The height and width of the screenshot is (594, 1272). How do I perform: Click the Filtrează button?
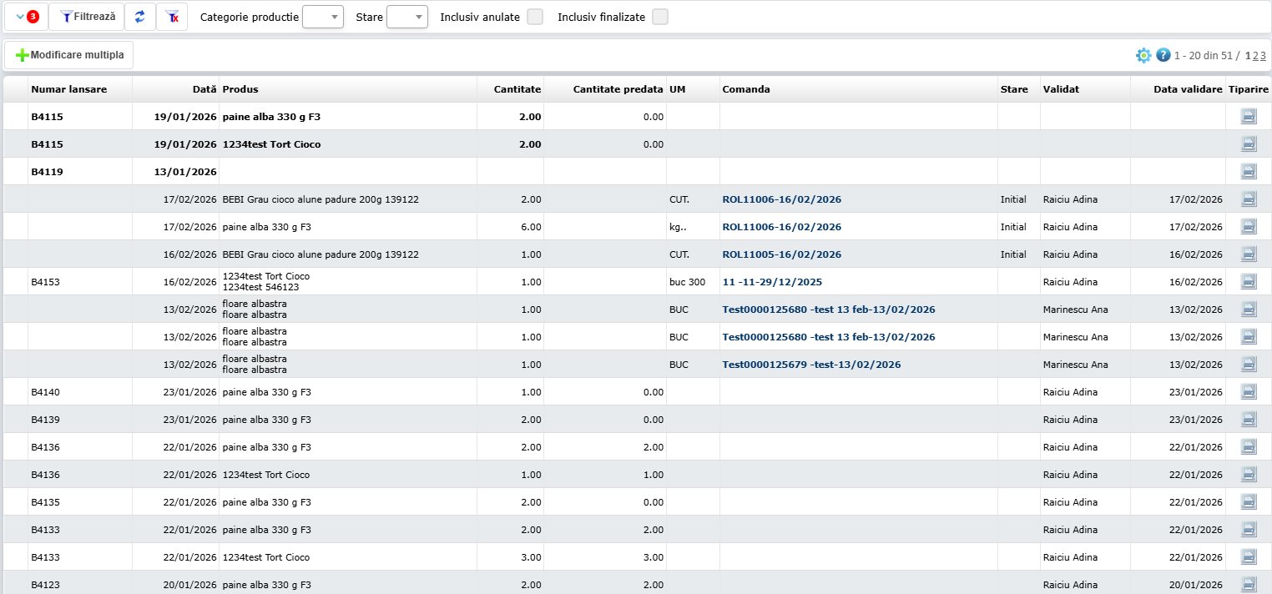tap(88, 17)
